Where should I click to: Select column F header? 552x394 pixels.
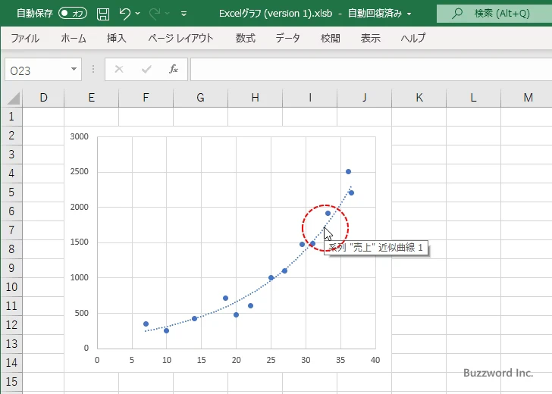(x=146, y=98)
